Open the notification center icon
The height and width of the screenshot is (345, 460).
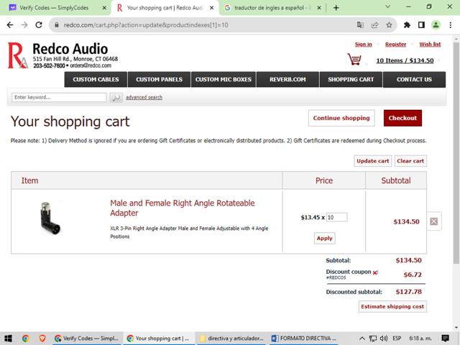(445, 339)
